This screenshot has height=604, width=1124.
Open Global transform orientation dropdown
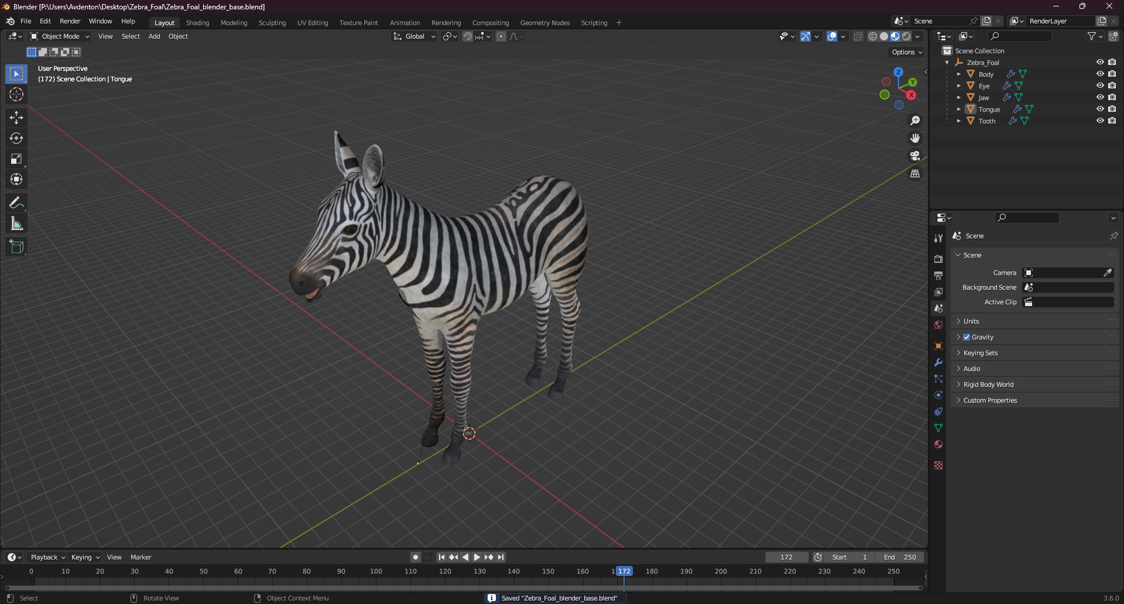point(414,36)
